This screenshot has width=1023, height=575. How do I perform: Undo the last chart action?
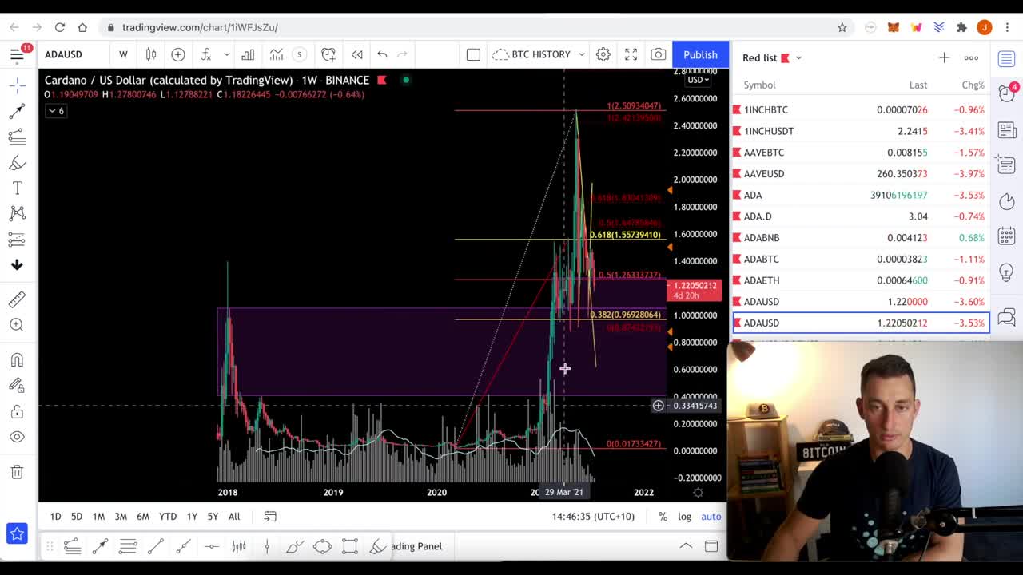coord(382,54)
